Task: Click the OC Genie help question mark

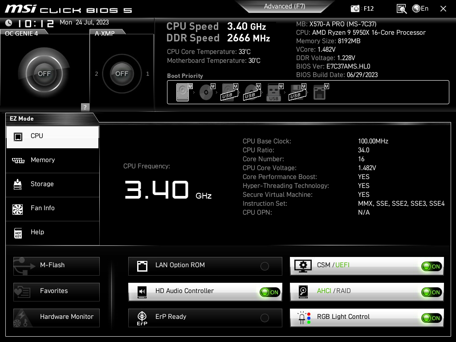Action: (x=85, y=107)
